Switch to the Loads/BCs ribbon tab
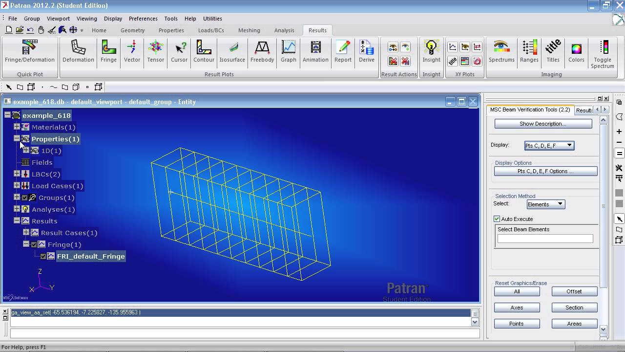This screenshot has width=625, height=352. [211, 30]
